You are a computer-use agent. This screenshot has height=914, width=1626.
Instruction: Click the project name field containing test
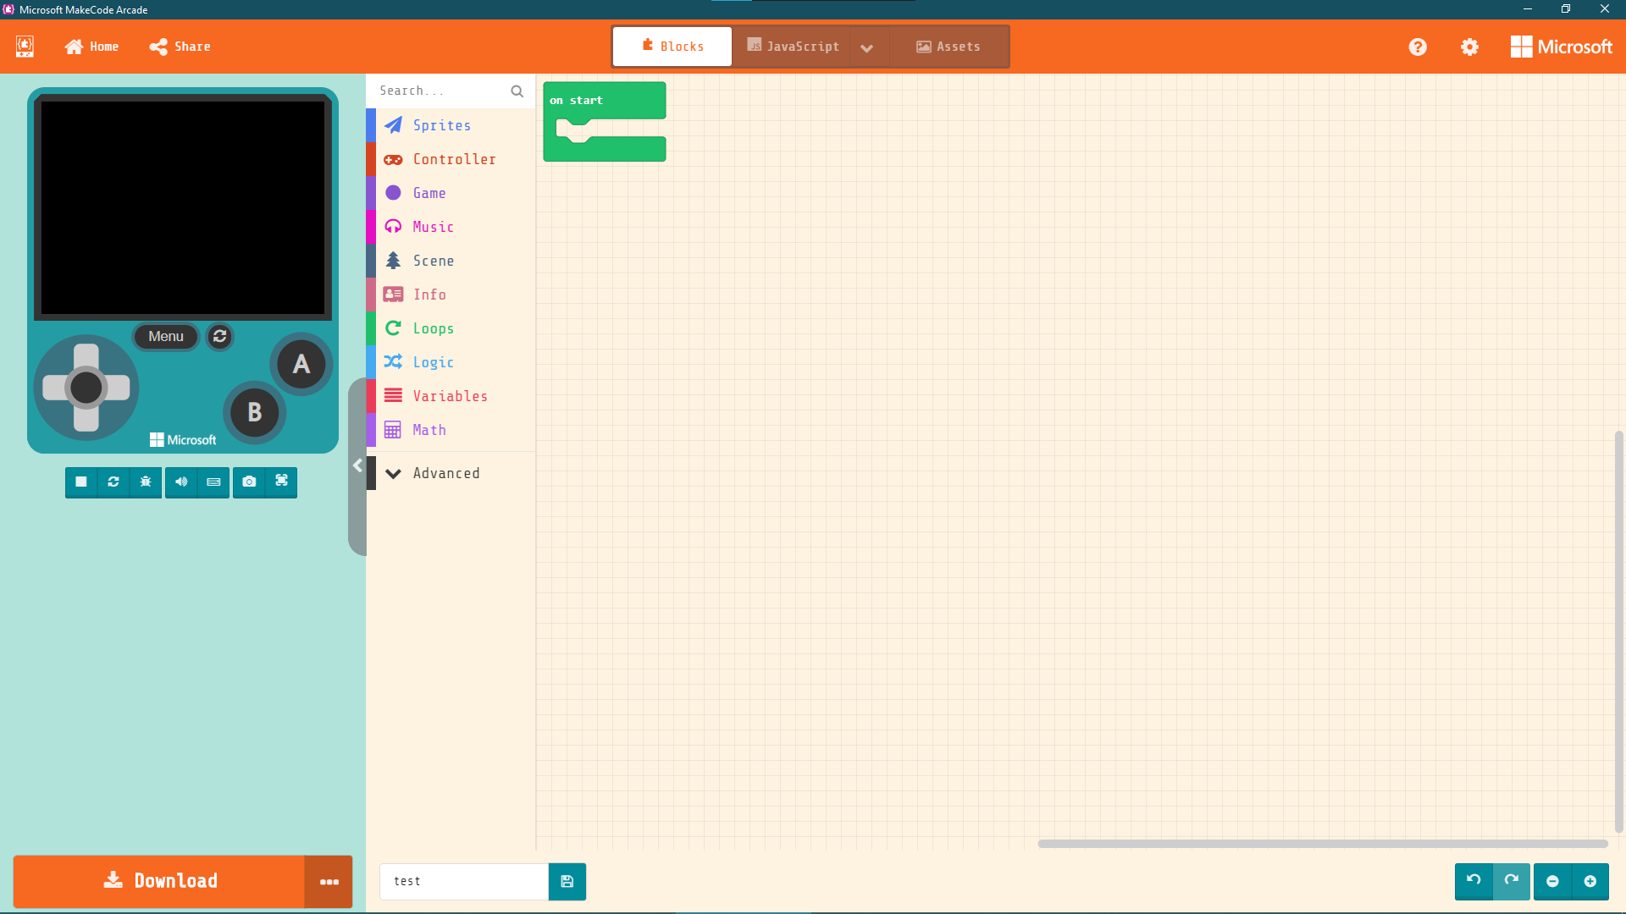pos(464,881)
